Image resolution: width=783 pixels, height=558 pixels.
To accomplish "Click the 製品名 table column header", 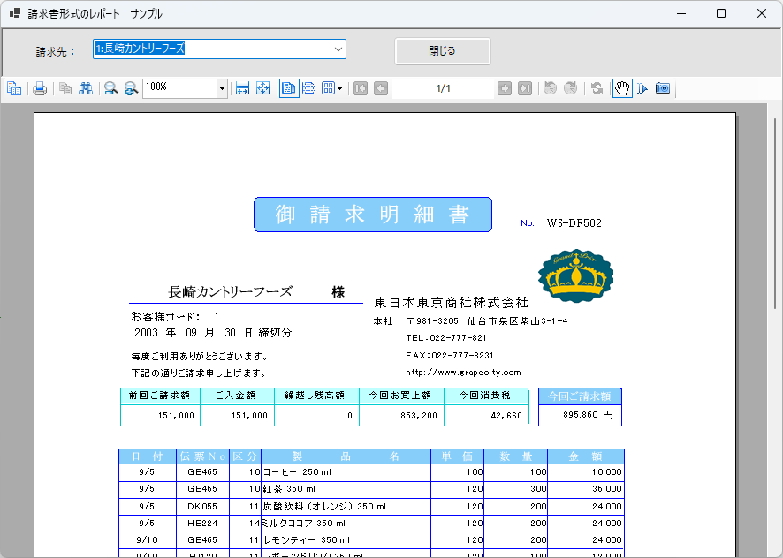I will [346, 456].
